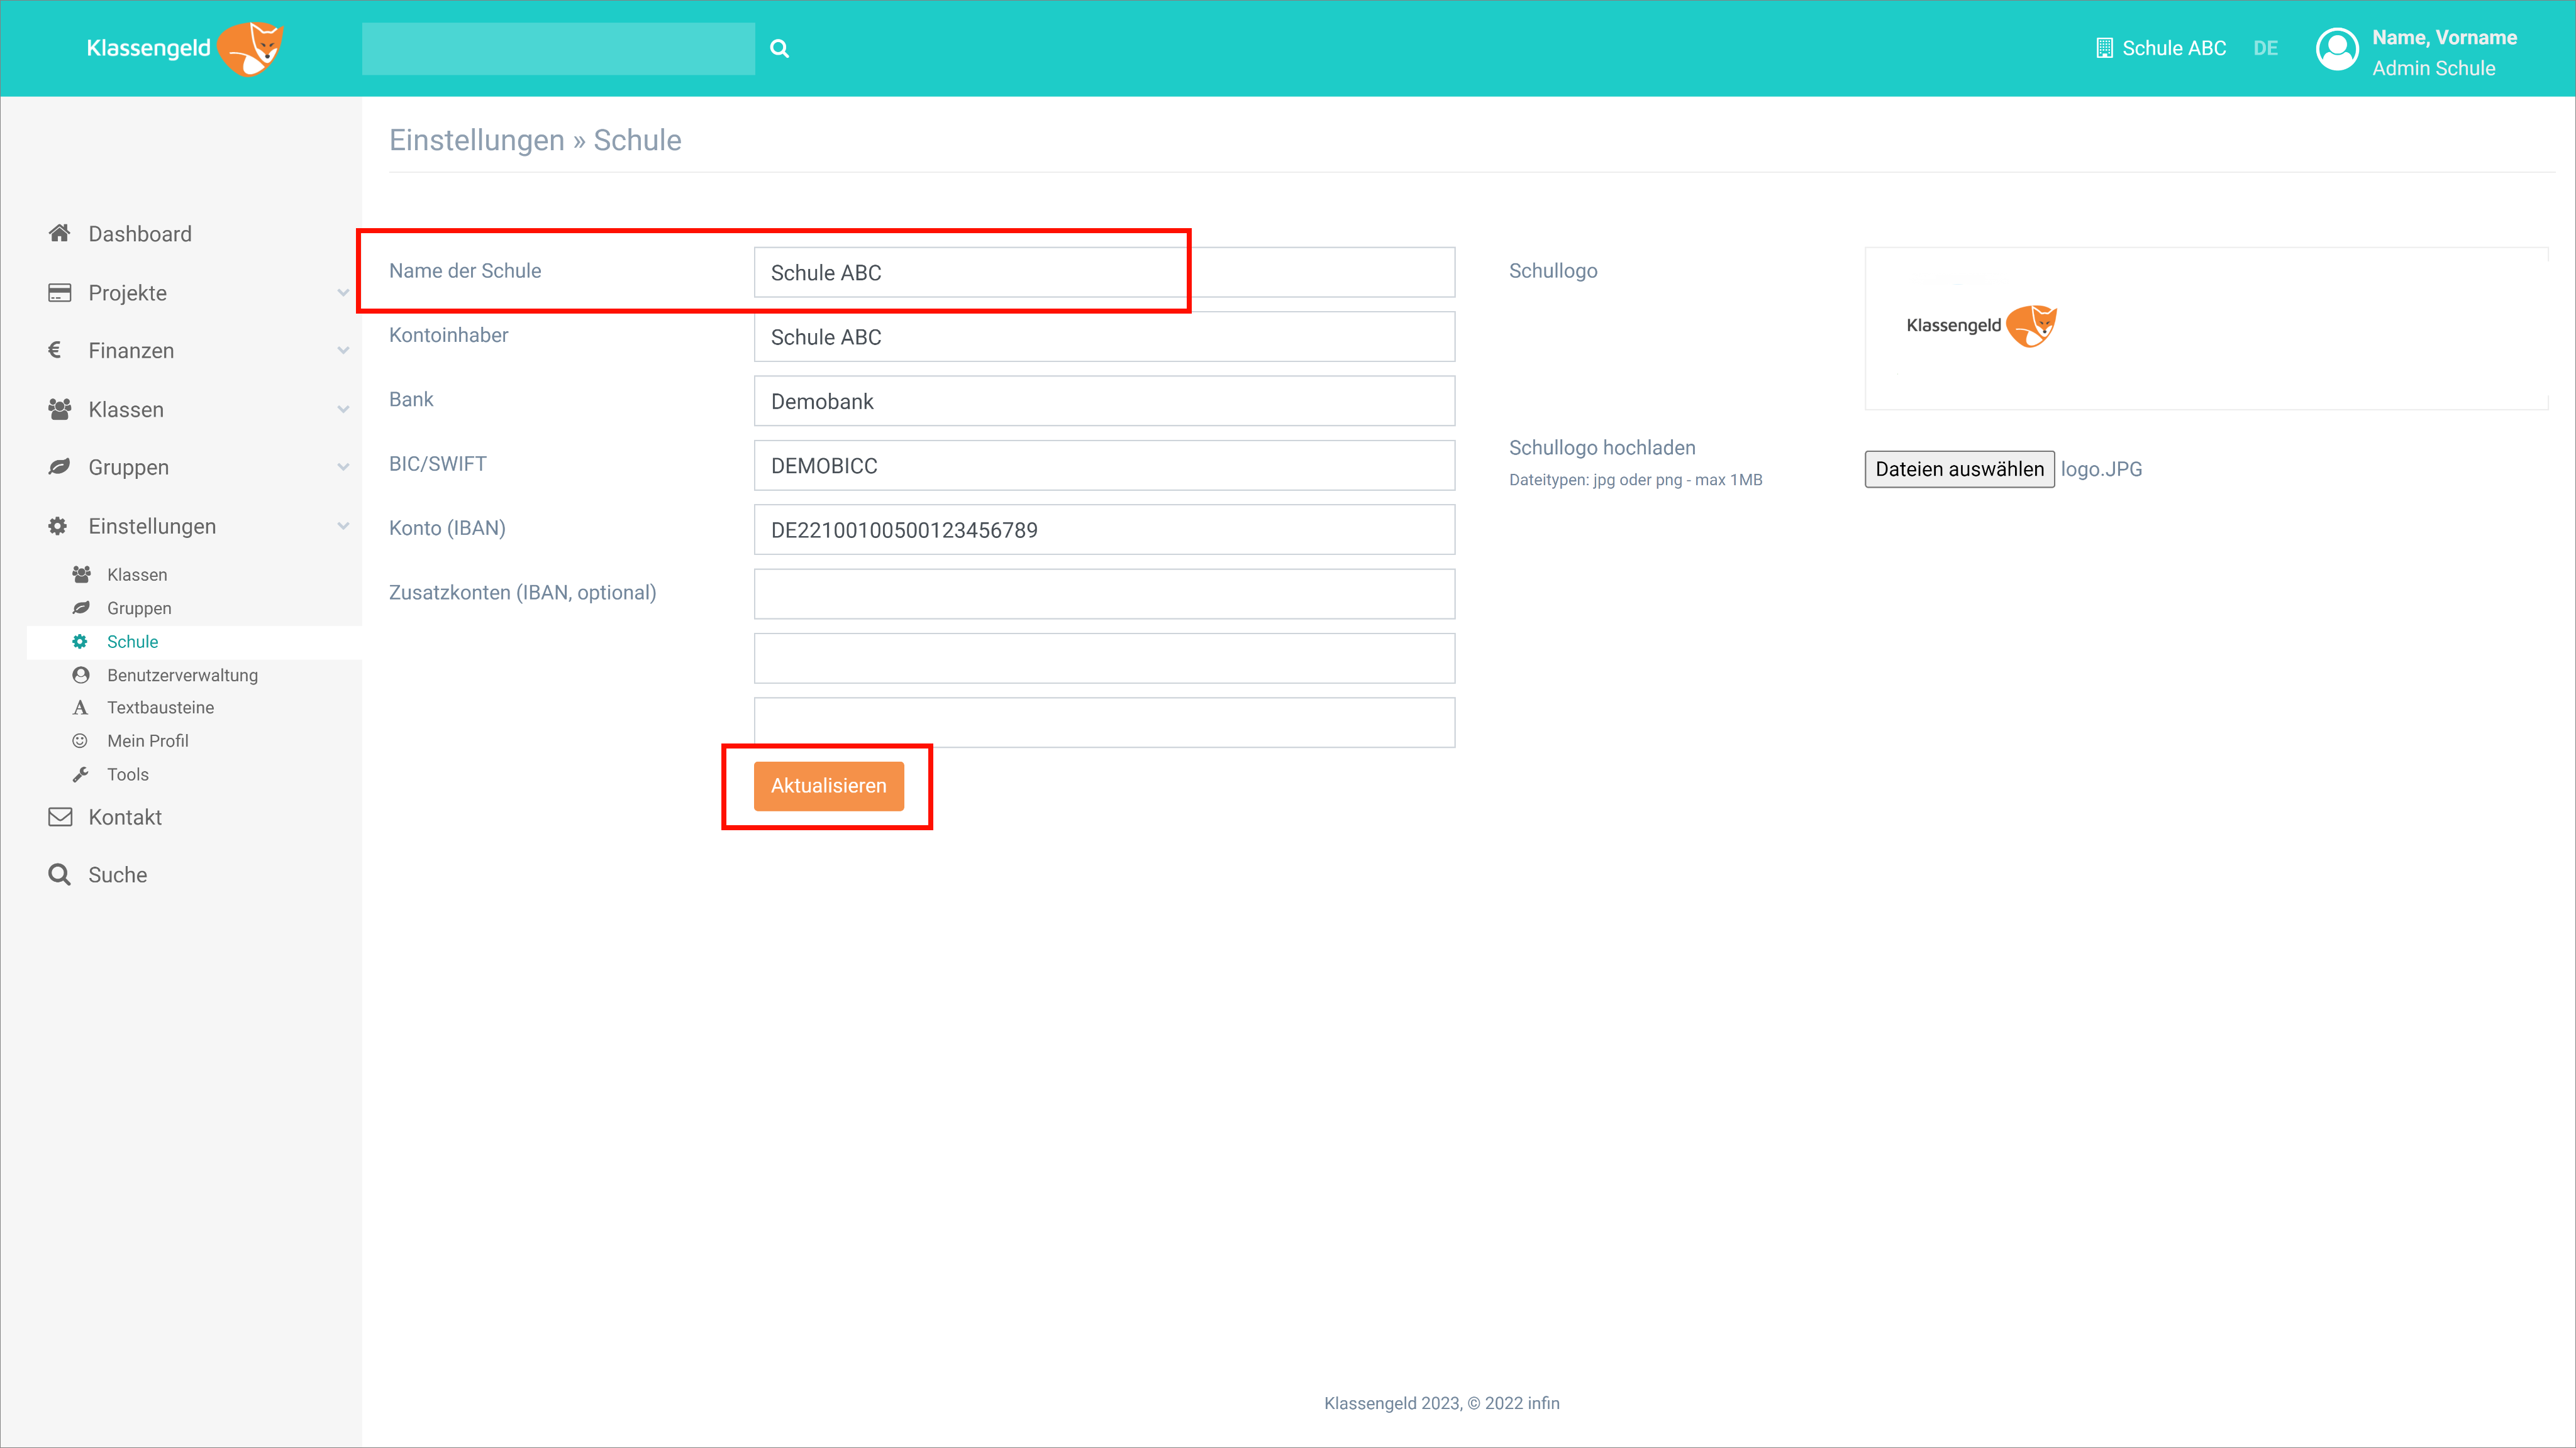2576x1448 pixels.
Task: Click the orange Aktualisieren button
Action: [828, 786]
